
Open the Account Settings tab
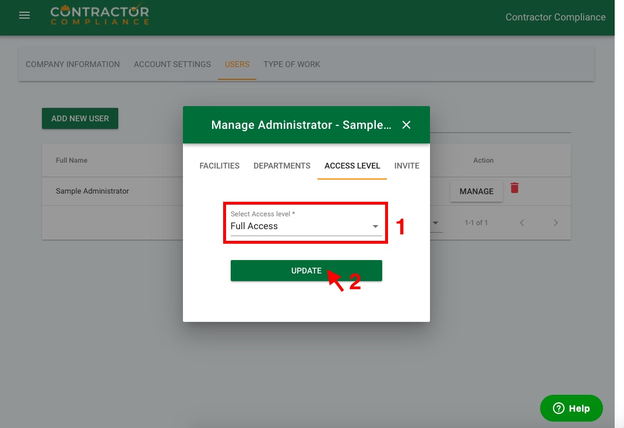pos(172,64)
